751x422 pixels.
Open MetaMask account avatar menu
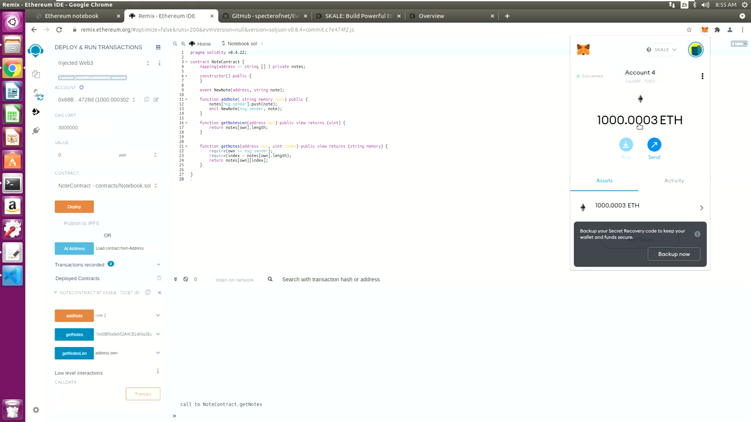[696, 50]
